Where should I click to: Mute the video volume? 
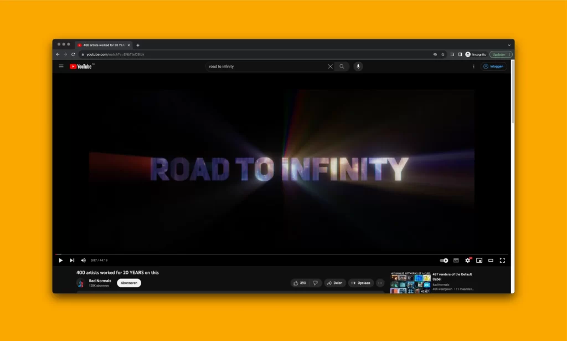(84, 260)
